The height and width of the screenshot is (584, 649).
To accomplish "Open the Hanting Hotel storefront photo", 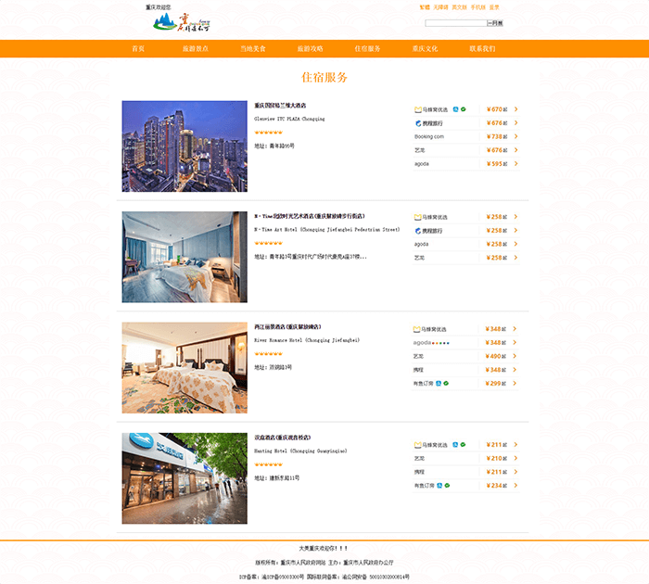I will coord(185,477).
